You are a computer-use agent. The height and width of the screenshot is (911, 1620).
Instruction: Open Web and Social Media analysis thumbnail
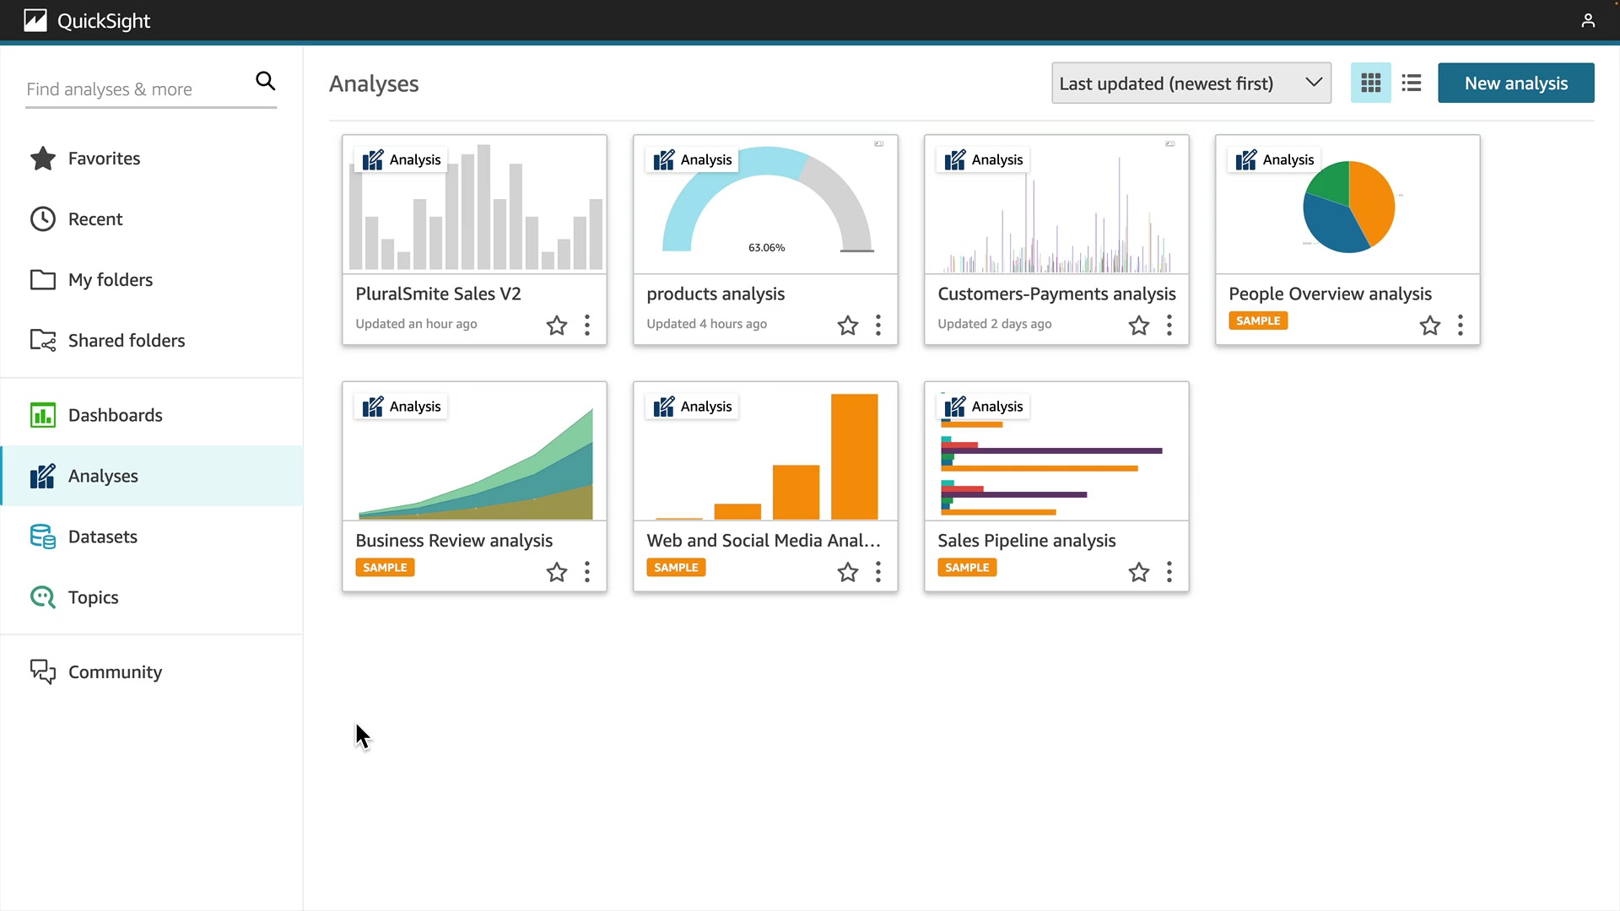click(764, 452)
